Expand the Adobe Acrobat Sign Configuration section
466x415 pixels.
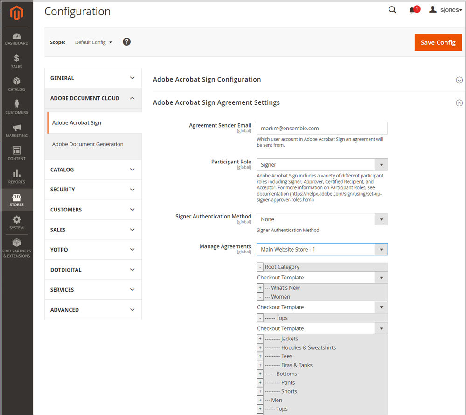[x=459, y=80]
